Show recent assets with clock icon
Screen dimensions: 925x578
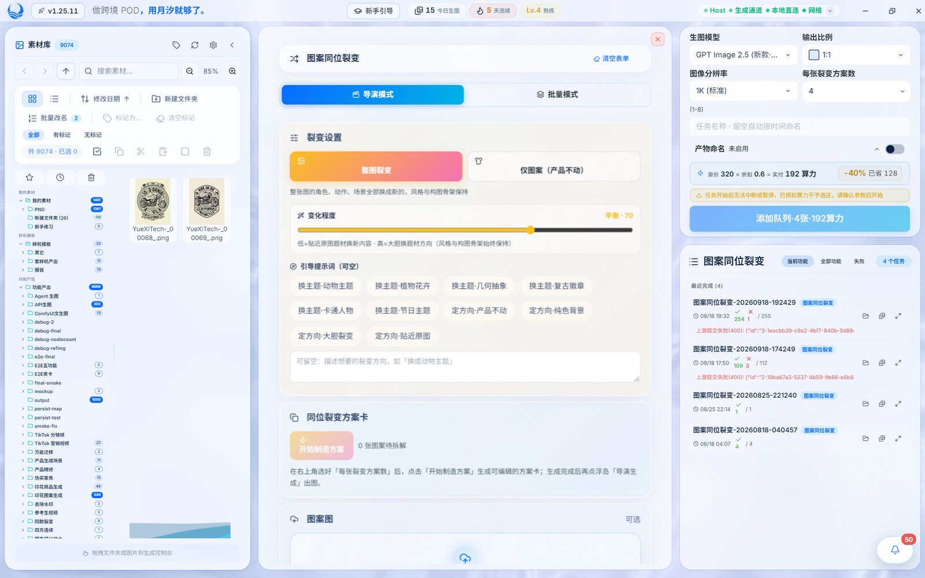[60, 177]
